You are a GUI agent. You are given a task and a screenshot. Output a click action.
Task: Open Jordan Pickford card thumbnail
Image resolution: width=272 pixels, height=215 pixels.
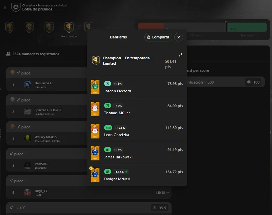95,87
